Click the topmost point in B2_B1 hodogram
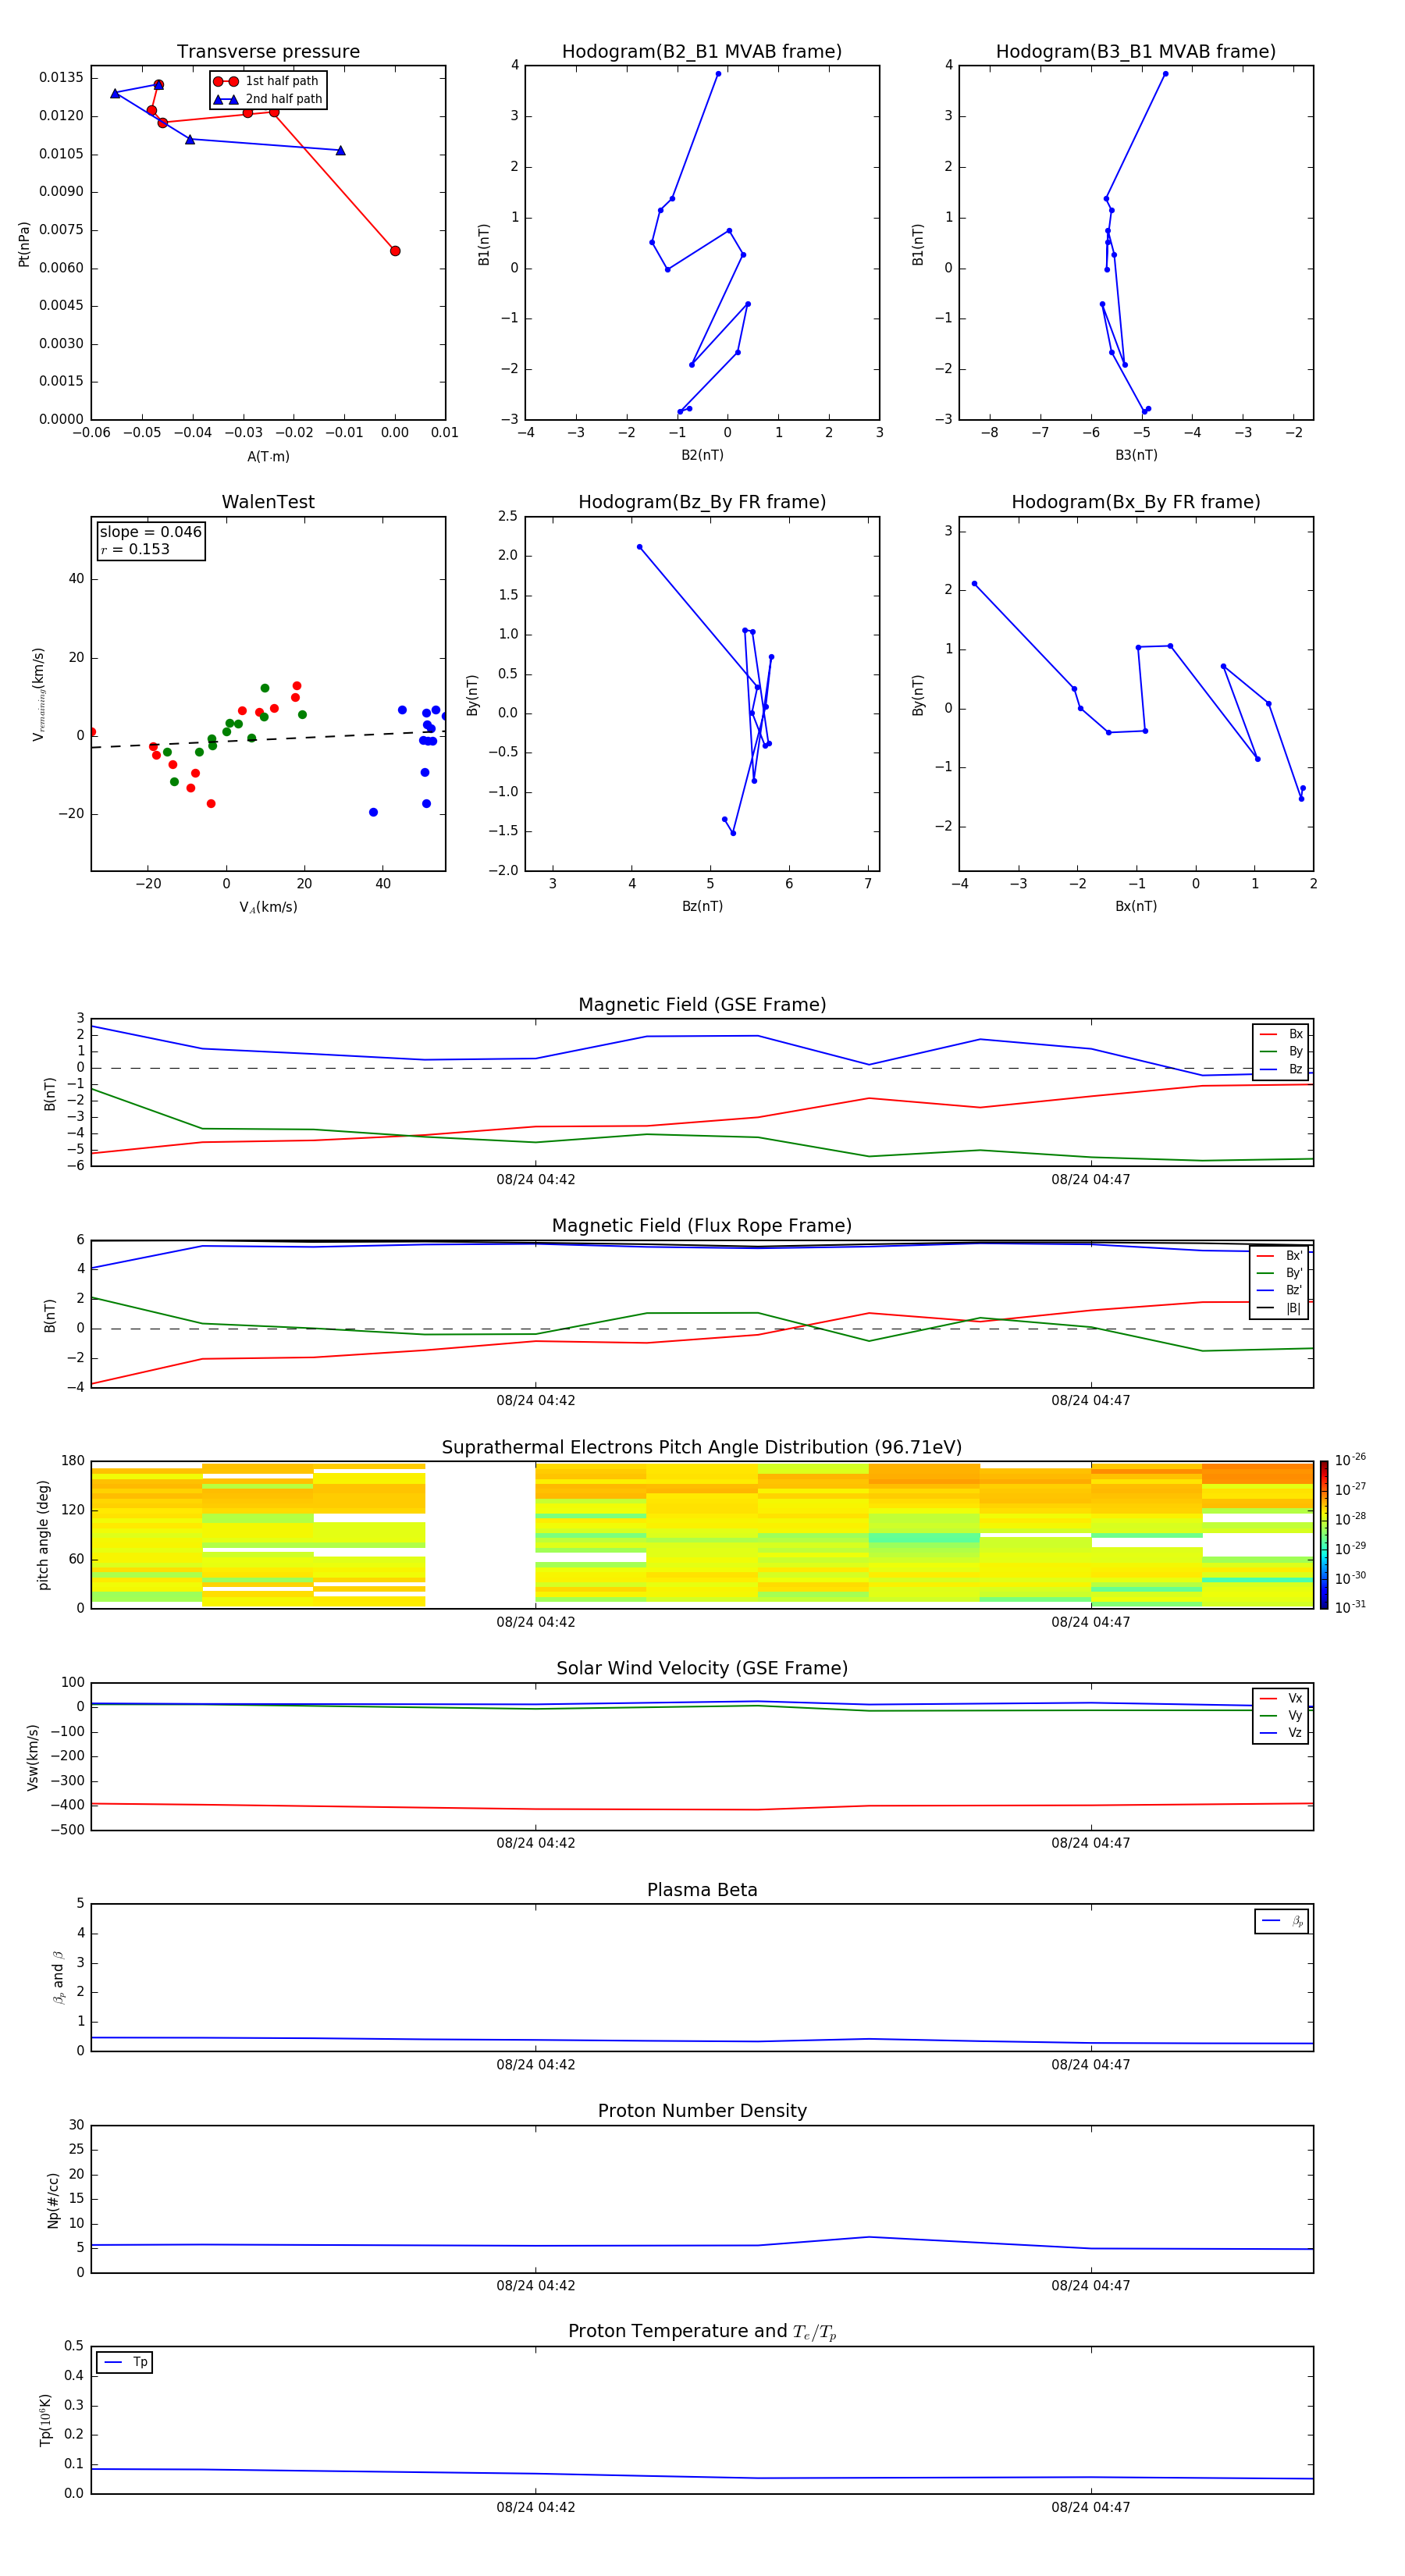This screenshot has height=2576, width=1405. click(718, 74)
